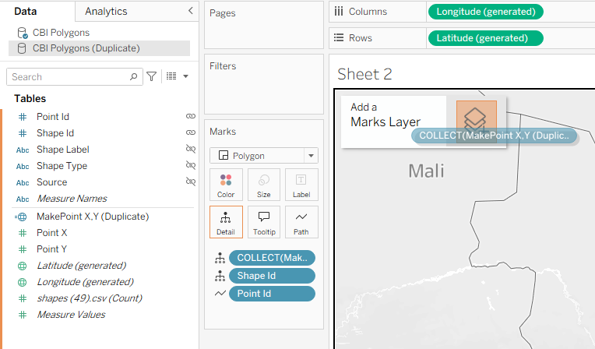Viewport: 595px width, 349px height.
Task: Click the detail icon left of COLLECT pill
Action: (220, 258)
